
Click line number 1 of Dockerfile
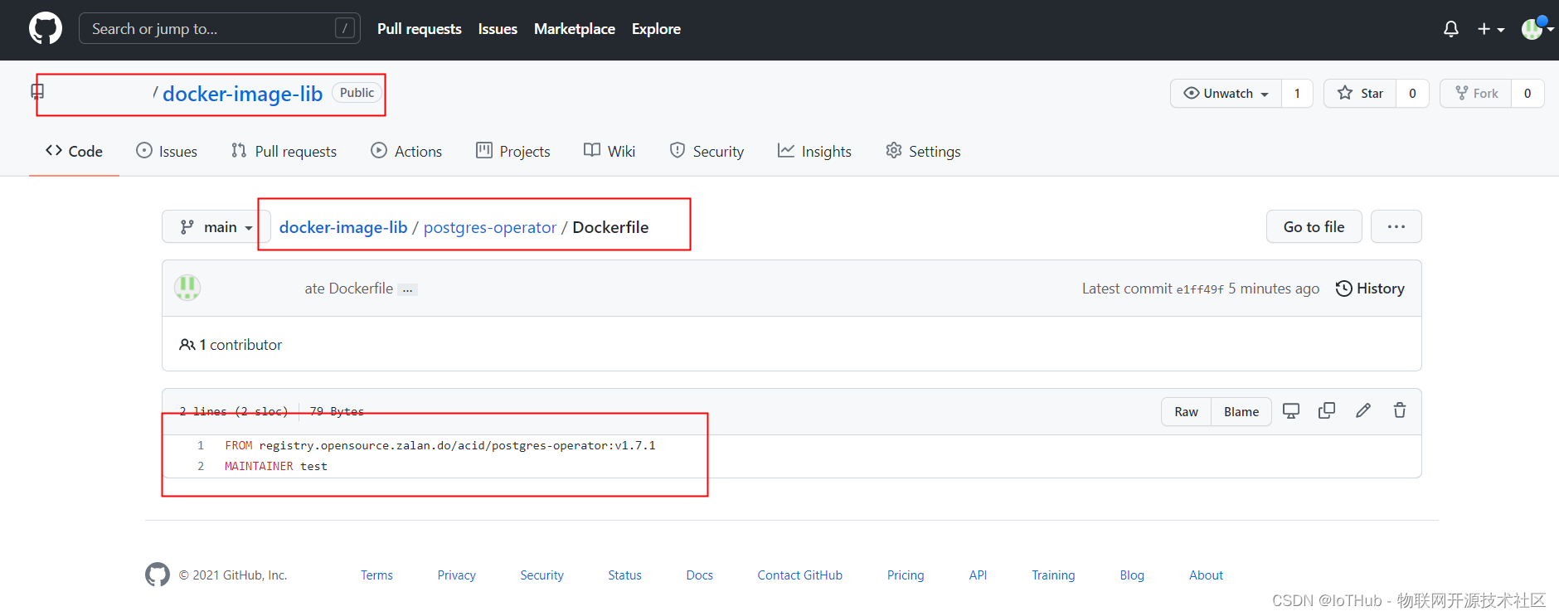pos(201,445)
